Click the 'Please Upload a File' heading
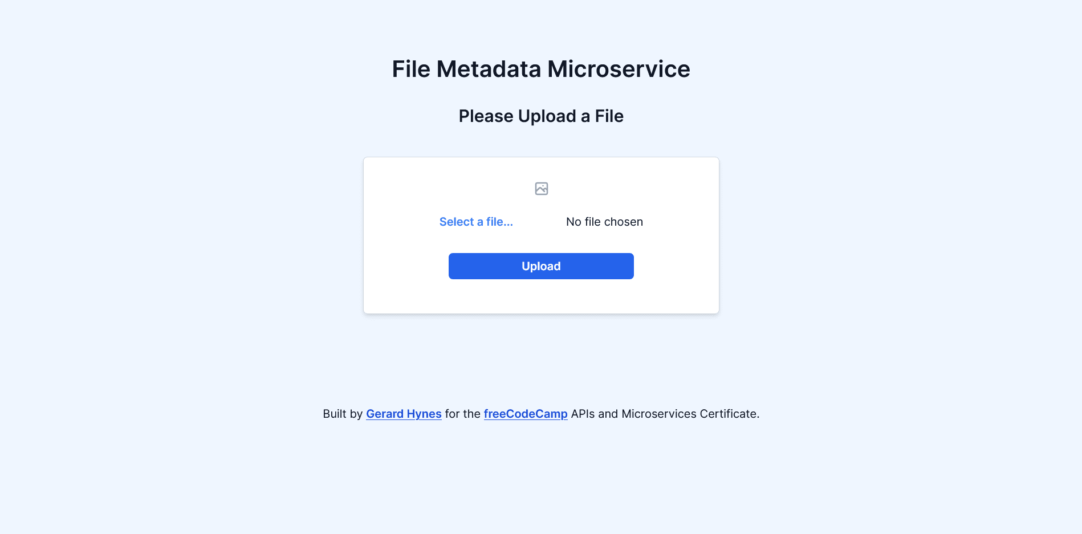The height and width of the screenshot is (534, 1082). pyautogui.click(x=540, y=116)
